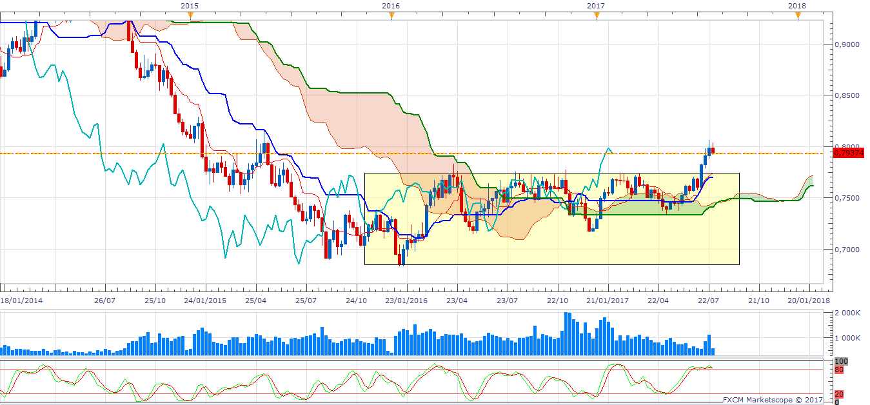
Task: Click the 2017 year marker triangle
Action: coord(597,16)
